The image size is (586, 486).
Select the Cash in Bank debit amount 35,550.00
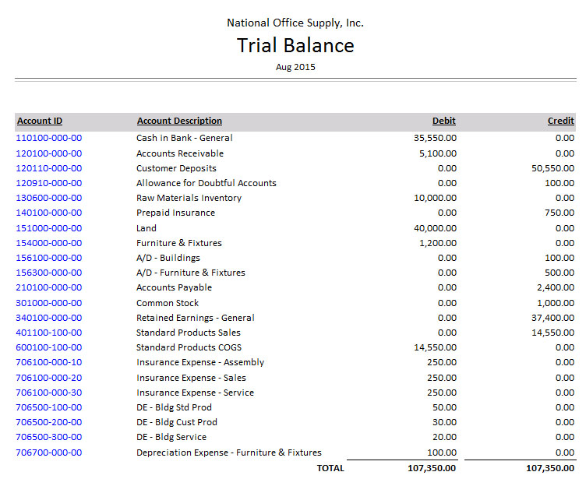pos(435,138)
